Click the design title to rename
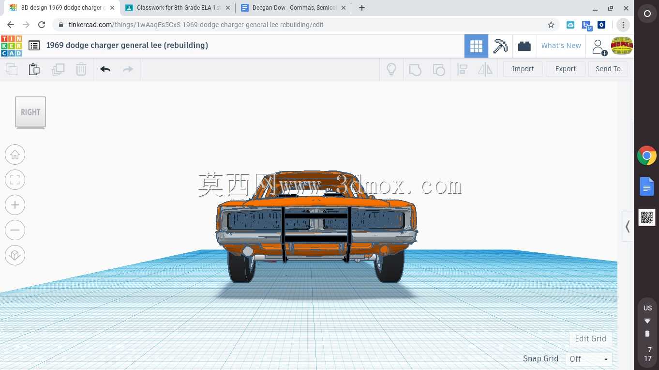 tap(127, 45)
